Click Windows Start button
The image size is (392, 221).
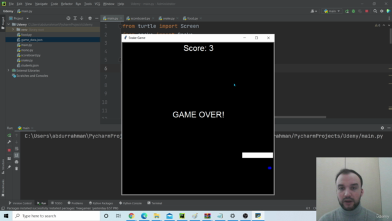[x=6, y=215]
